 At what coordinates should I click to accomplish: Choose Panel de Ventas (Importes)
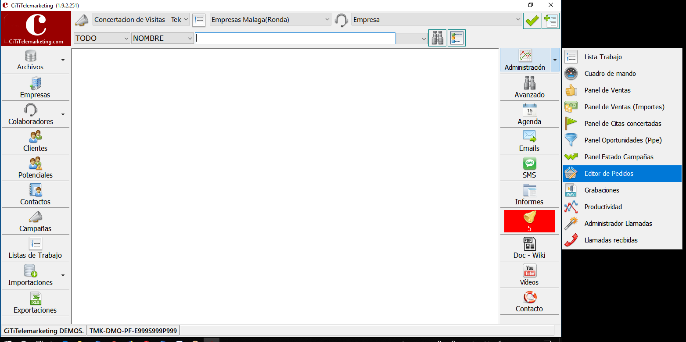tap(622, 107)
